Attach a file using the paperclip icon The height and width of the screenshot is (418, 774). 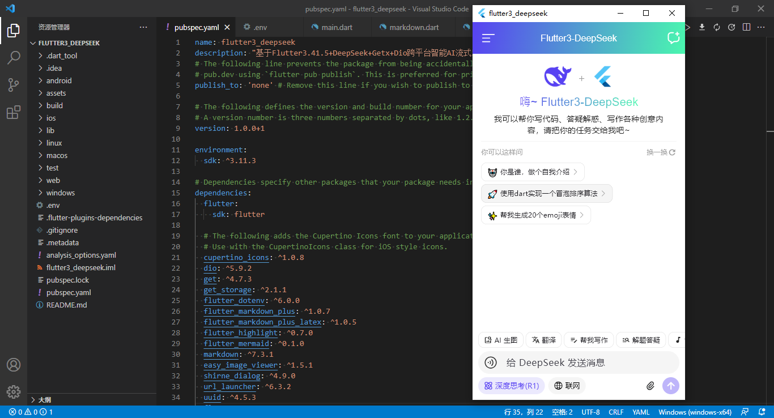click(650, 386)
